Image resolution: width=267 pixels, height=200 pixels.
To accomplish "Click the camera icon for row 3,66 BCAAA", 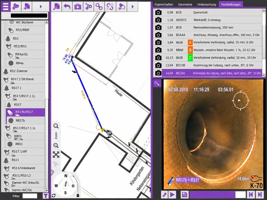I will [x=158, y=35].
